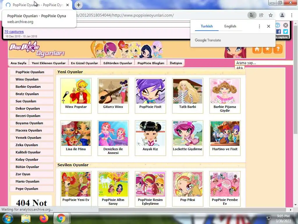The image size is (298, 224).
Task: Bookmark this page with the star icon
Action: pyautogui.click(x=271, y=15)
